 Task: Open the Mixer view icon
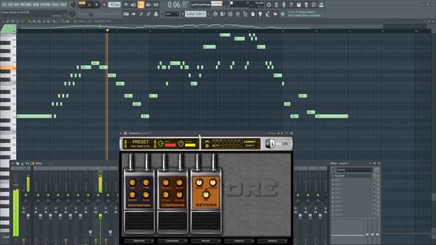[238, 14]
